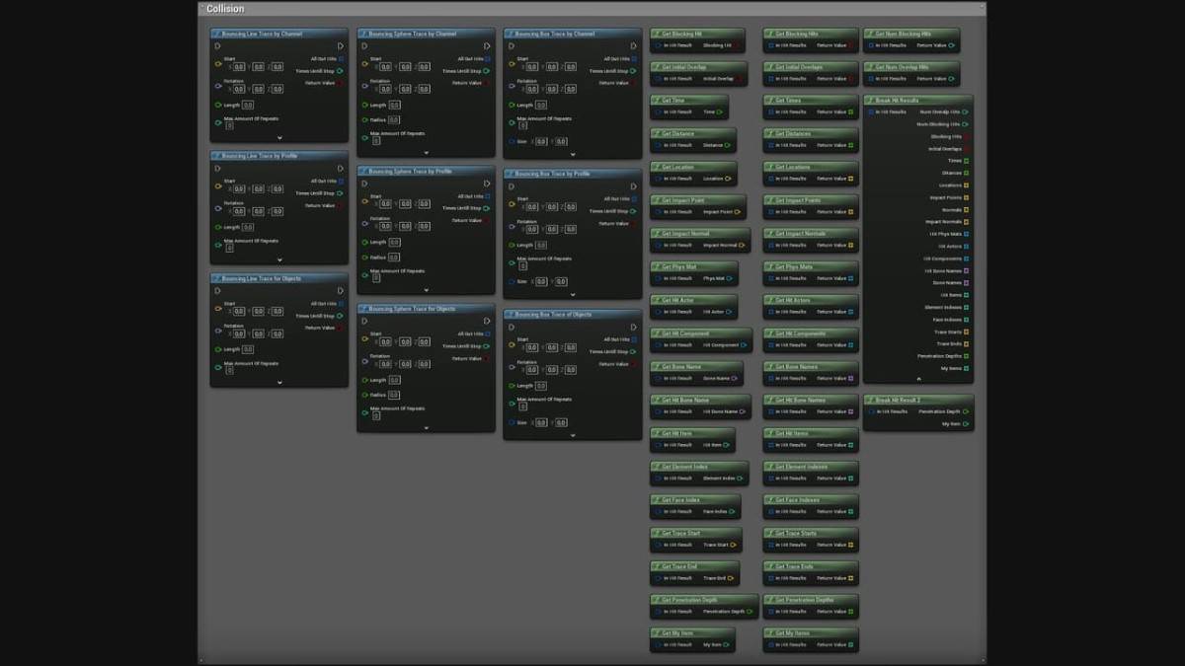Click Rotation Z field in Bouncing Box Trace of Objects
This screenshot has width=1185, height=666.
tap(571, 368)
